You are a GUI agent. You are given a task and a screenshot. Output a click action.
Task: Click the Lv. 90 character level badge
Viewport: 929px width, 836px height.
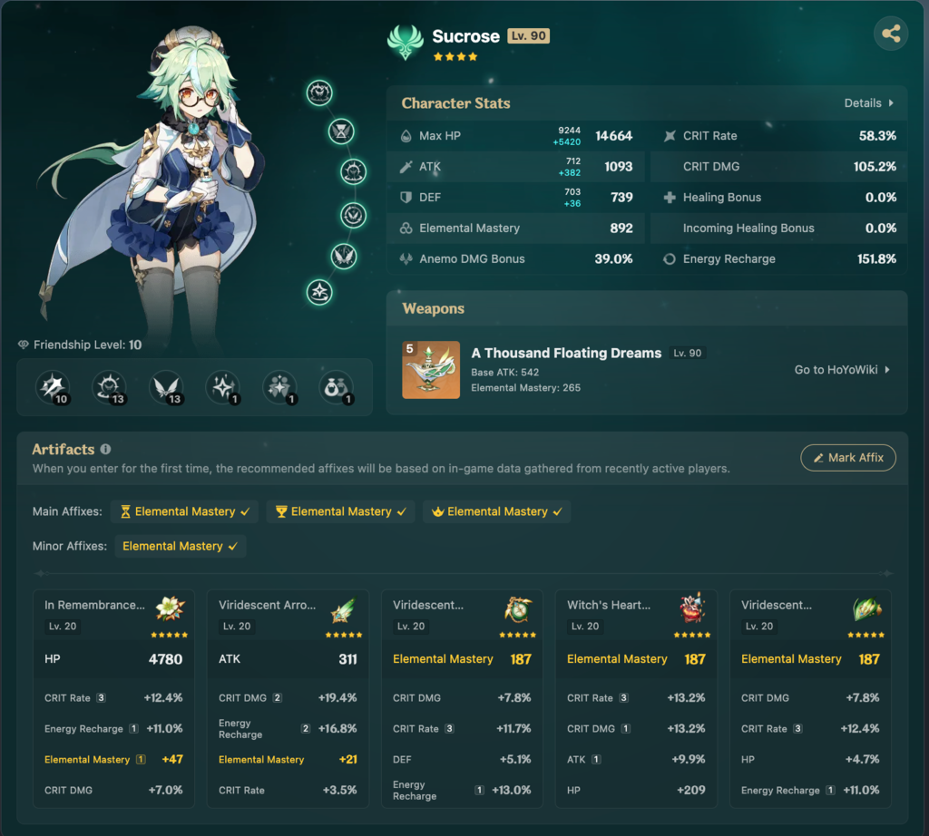[x=529, y=36]
